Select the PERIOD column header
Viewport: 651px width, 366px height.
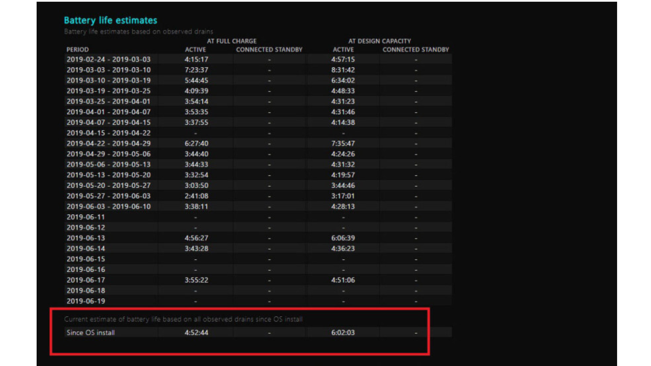[x=77, y=49]
